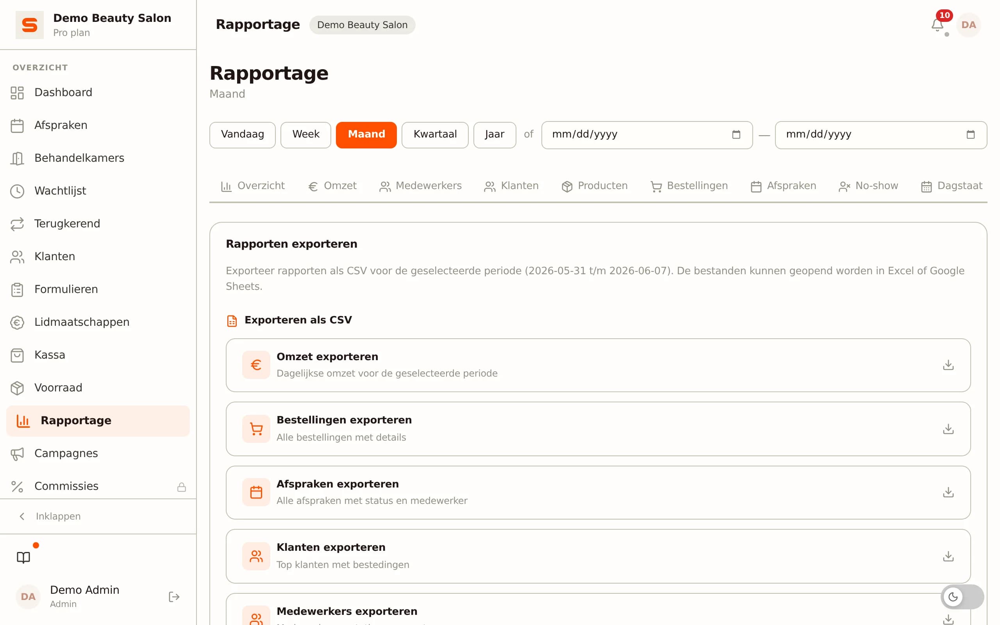Switch to the Afspraken report tab

click(783, 186)
